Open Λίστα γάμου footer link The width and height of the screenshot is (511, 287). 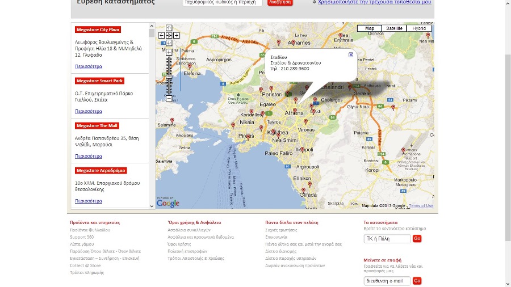tap(82, 244)
